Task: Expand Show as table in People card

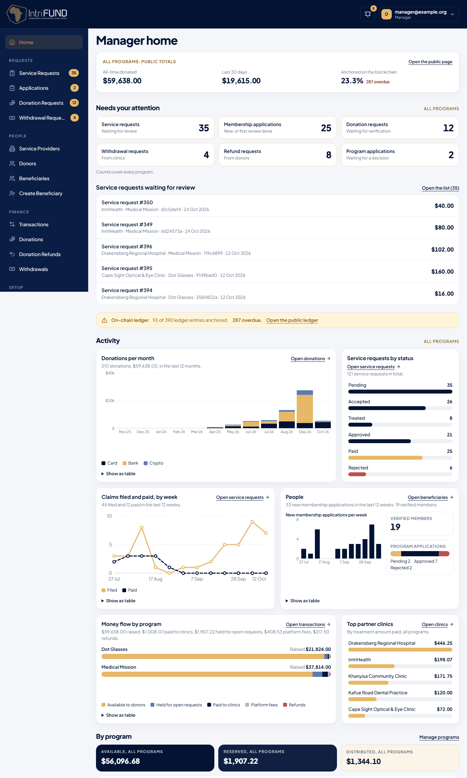Action: tap(303, 601)
